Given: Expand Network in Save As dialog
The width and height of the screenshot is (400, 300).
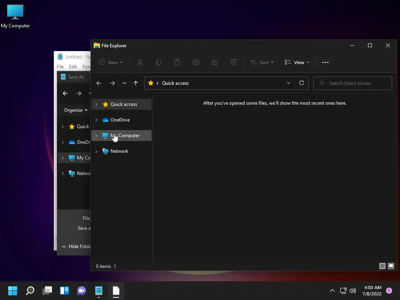Looking at the screenshot, I should click(x=63, y=173).
